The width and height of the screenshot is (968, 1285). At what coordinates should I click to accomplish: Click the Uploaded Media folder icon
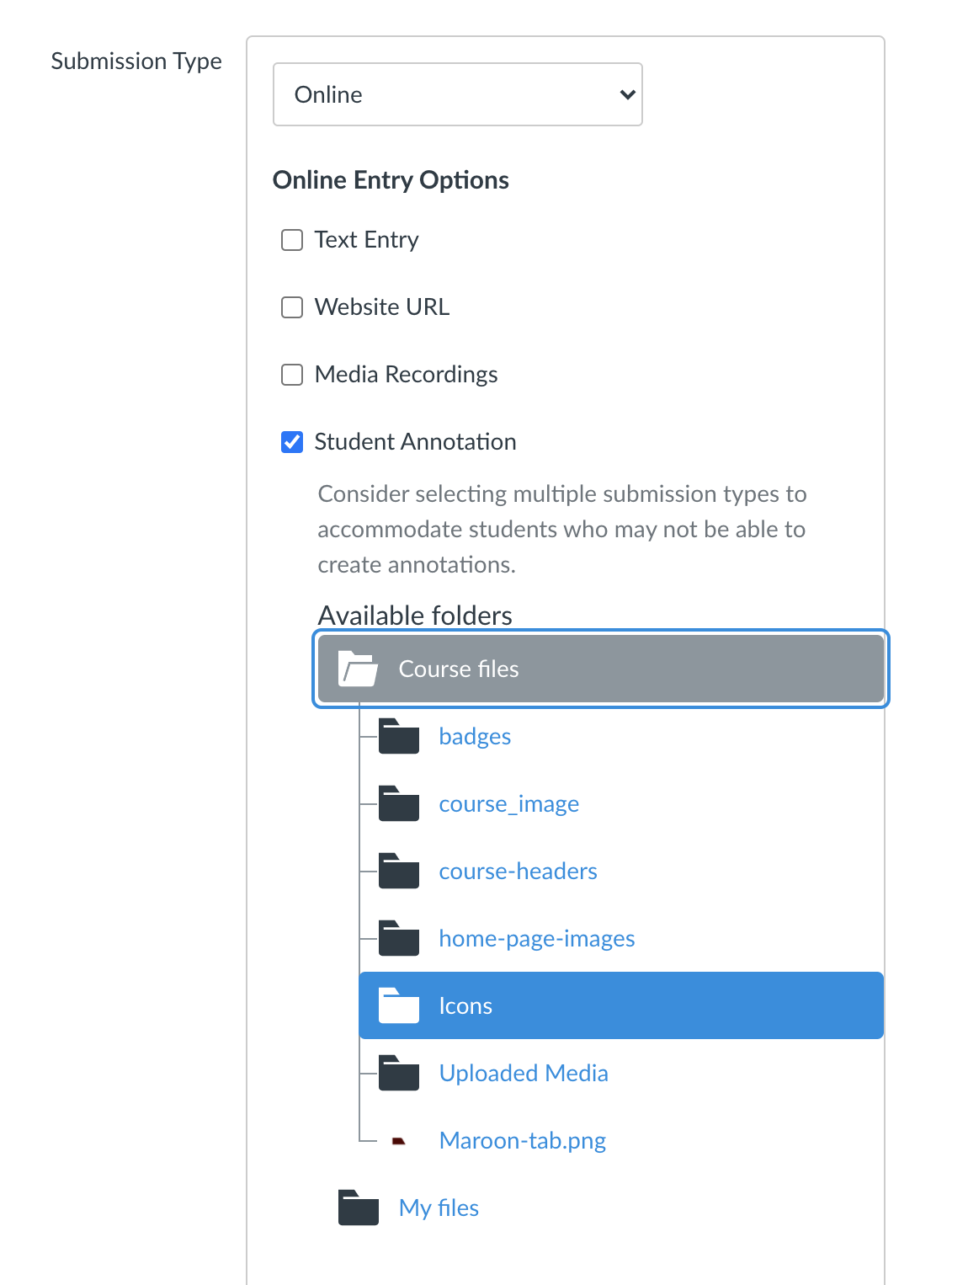pyautogui.click(x=399, y=1073)
